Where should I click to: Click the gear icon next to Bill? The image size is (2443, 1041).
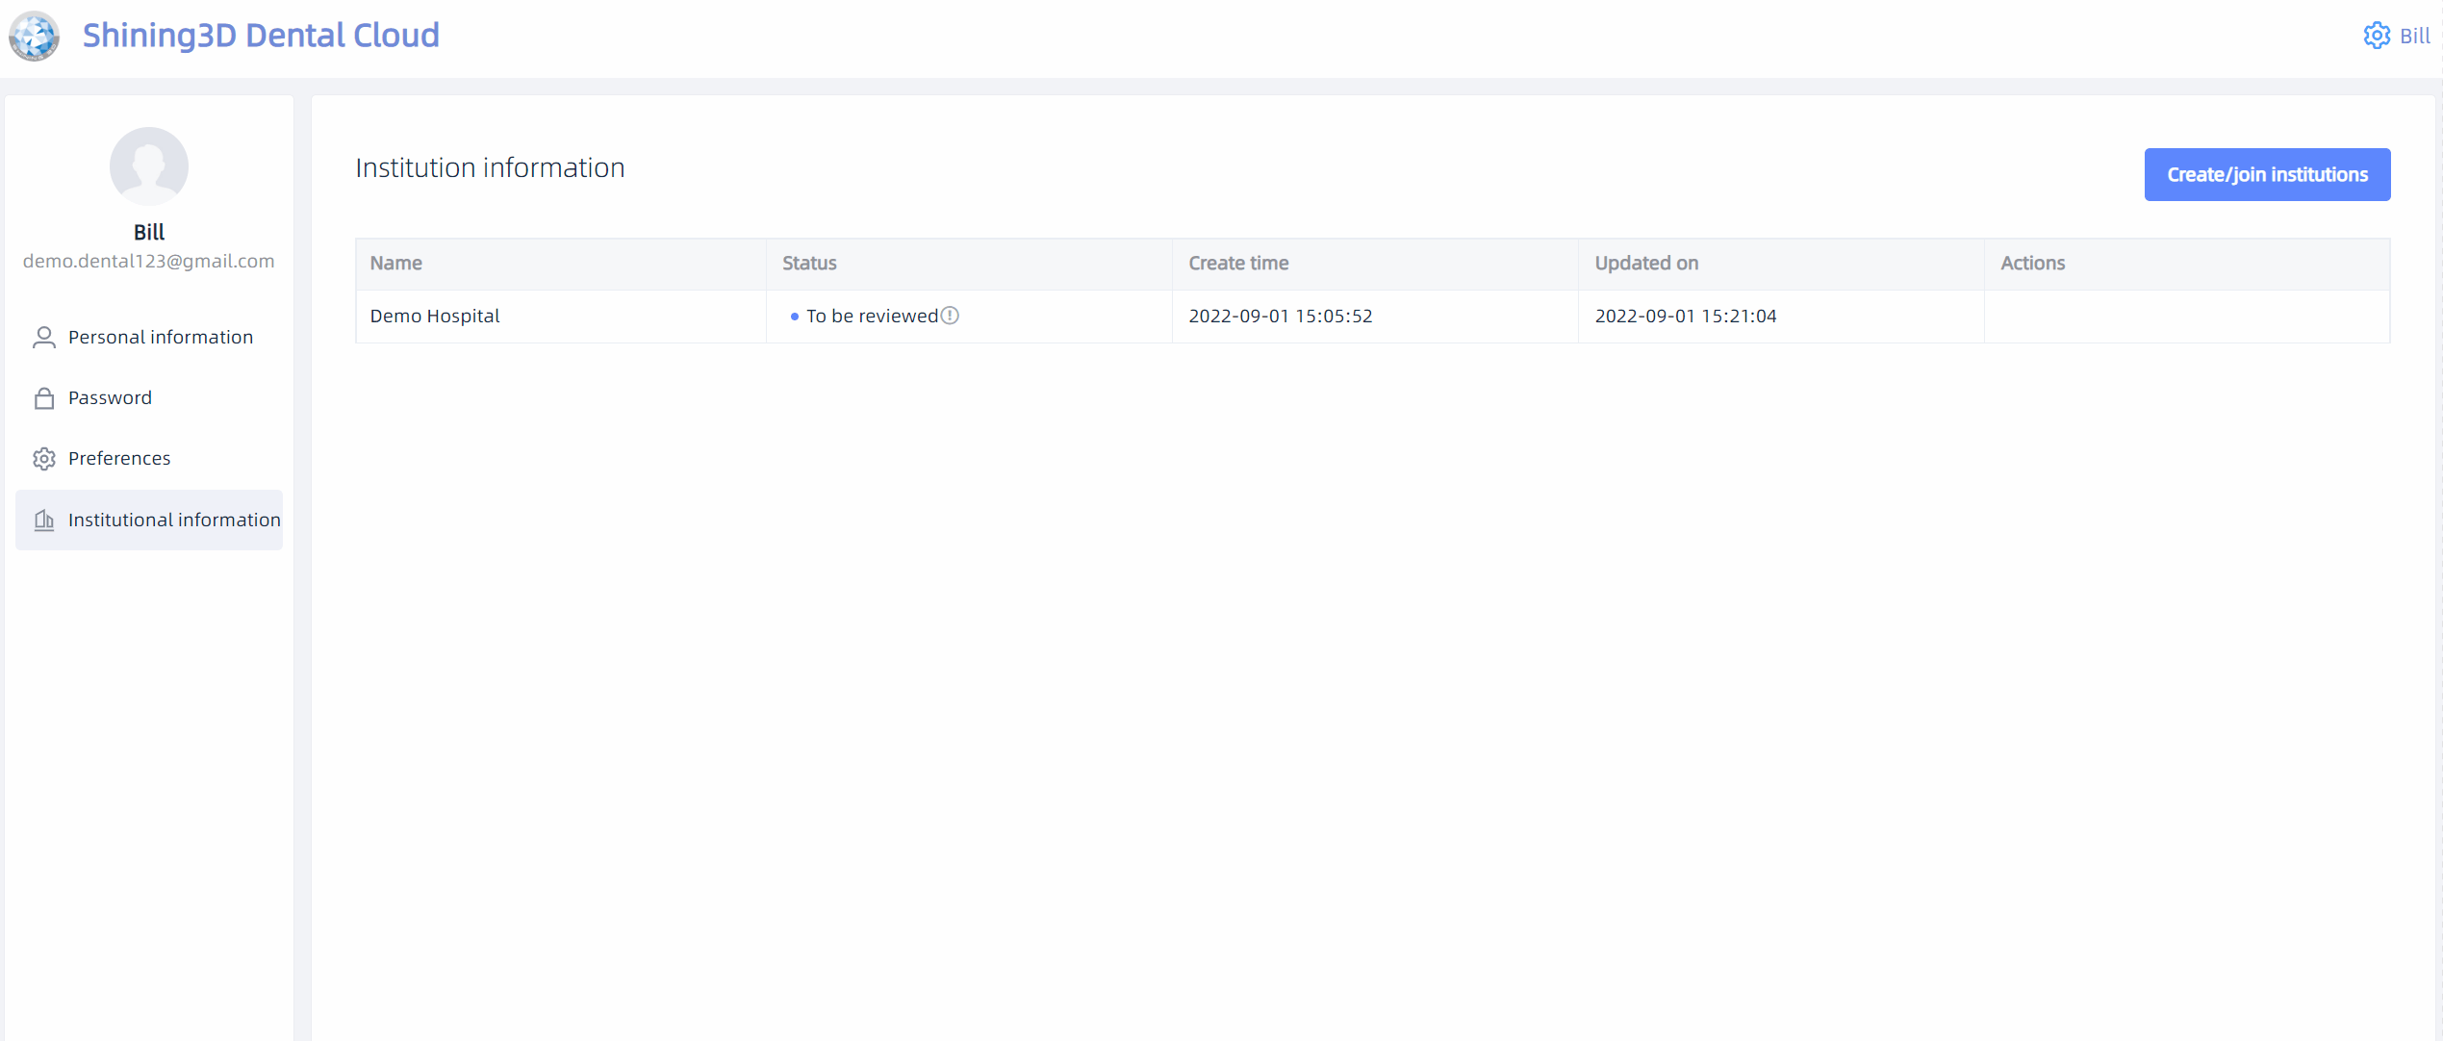[x=2376, y=37]
